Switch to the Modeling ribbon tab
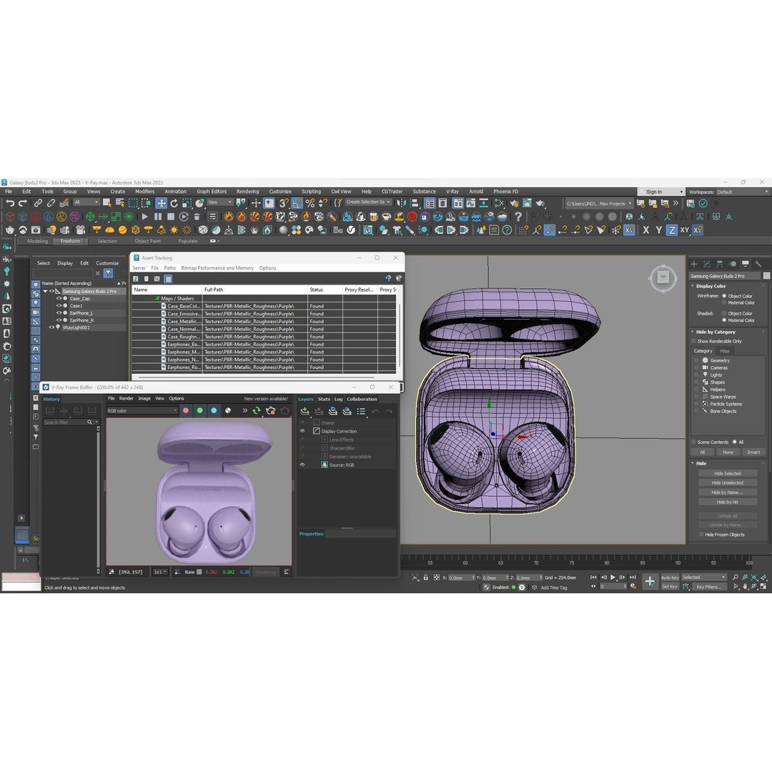772x772 pixels. click(x=37, y=242)
